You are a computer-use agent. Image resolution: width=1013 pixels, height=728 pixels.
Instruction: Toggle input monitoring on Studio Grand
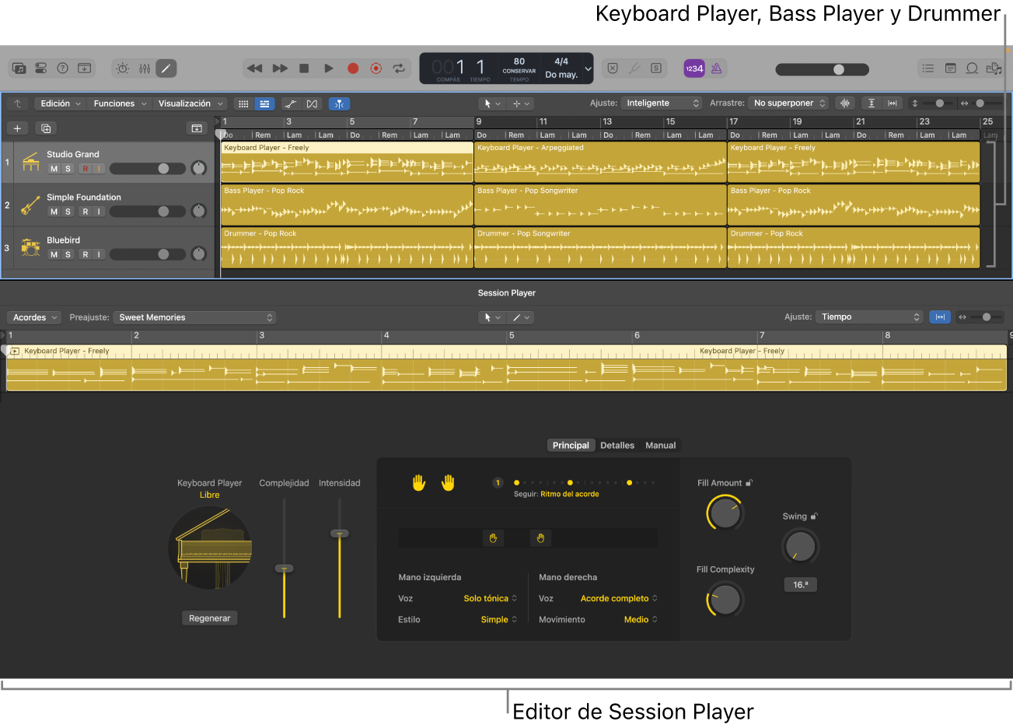99,169
